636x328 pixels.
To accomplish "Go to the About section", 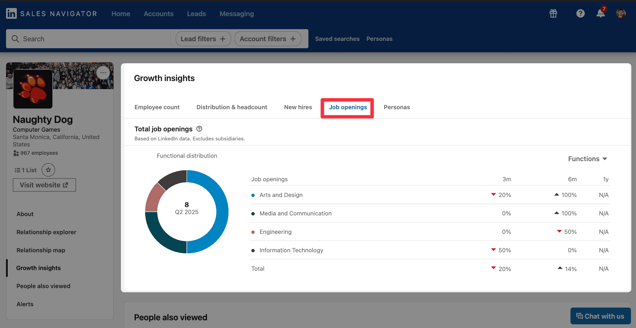I will click(25, 214).
